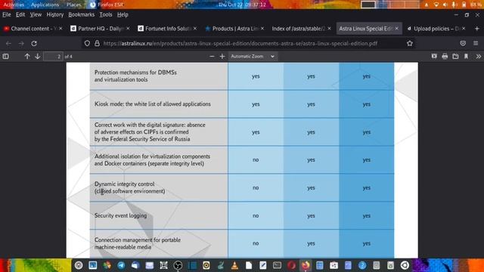
Task: Click 'Security event logging' row text
Action: click(121, 215)
